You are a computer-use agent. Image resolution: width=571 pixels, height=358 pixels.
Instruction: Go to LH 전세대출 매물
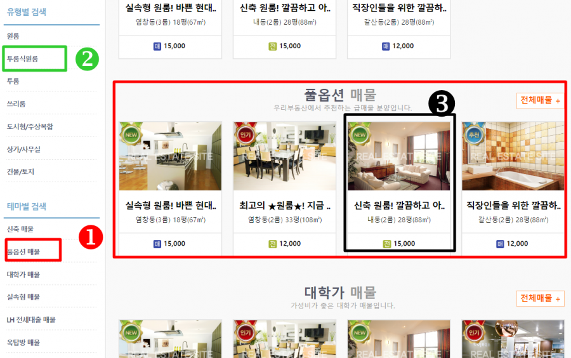click(x=31, y=320)
